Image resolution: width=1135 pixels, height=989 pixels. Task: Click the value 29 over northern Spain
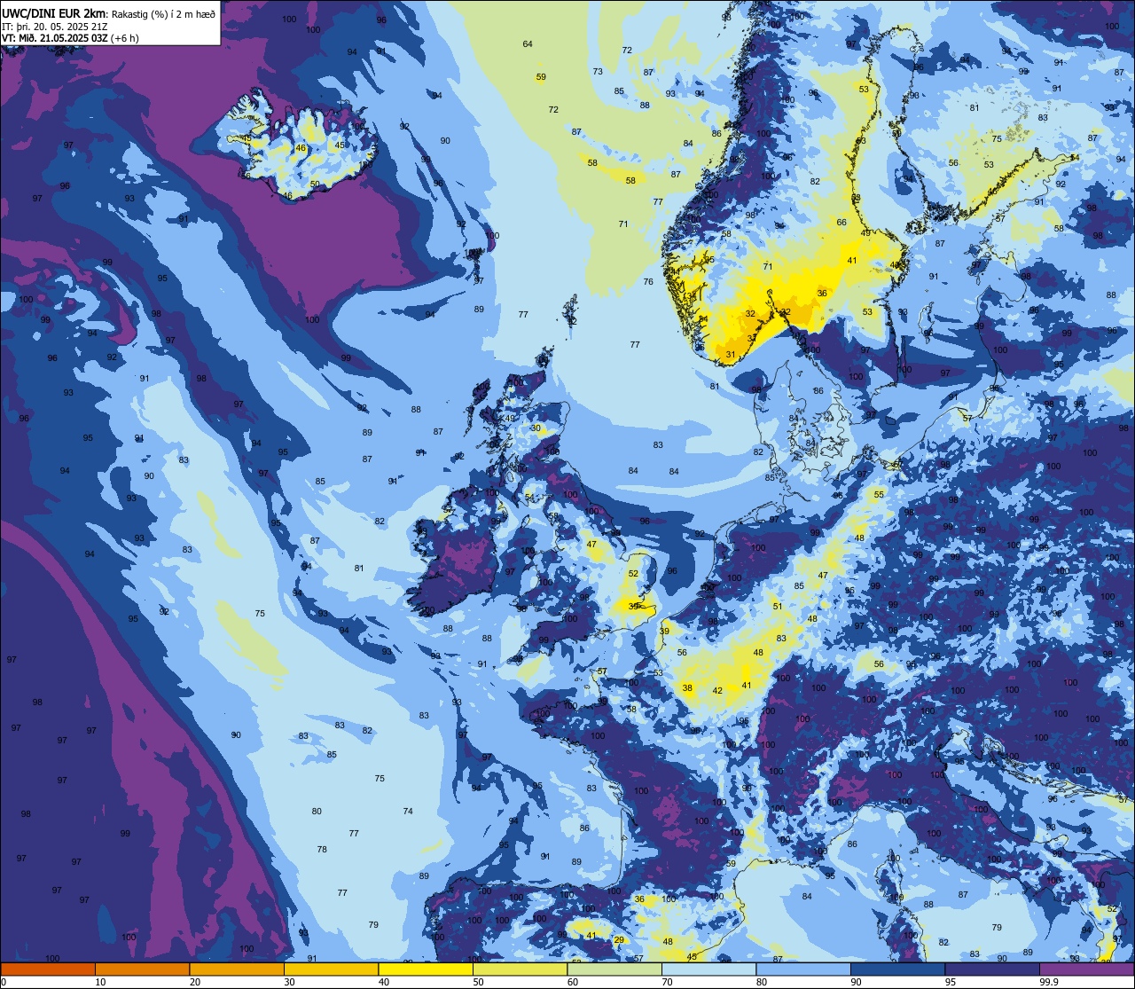point(619,940)
